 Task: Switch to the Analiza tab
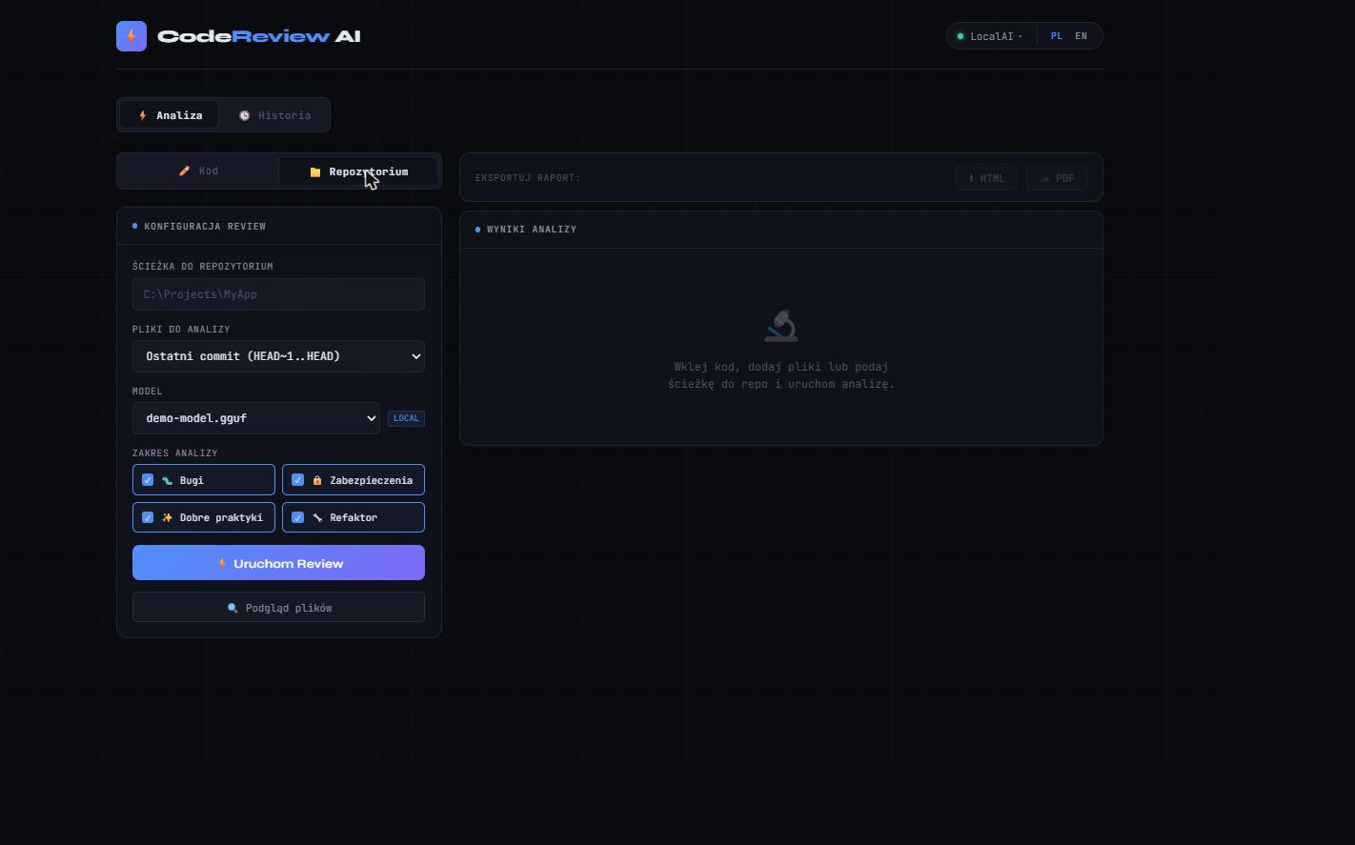pos(169,115)
